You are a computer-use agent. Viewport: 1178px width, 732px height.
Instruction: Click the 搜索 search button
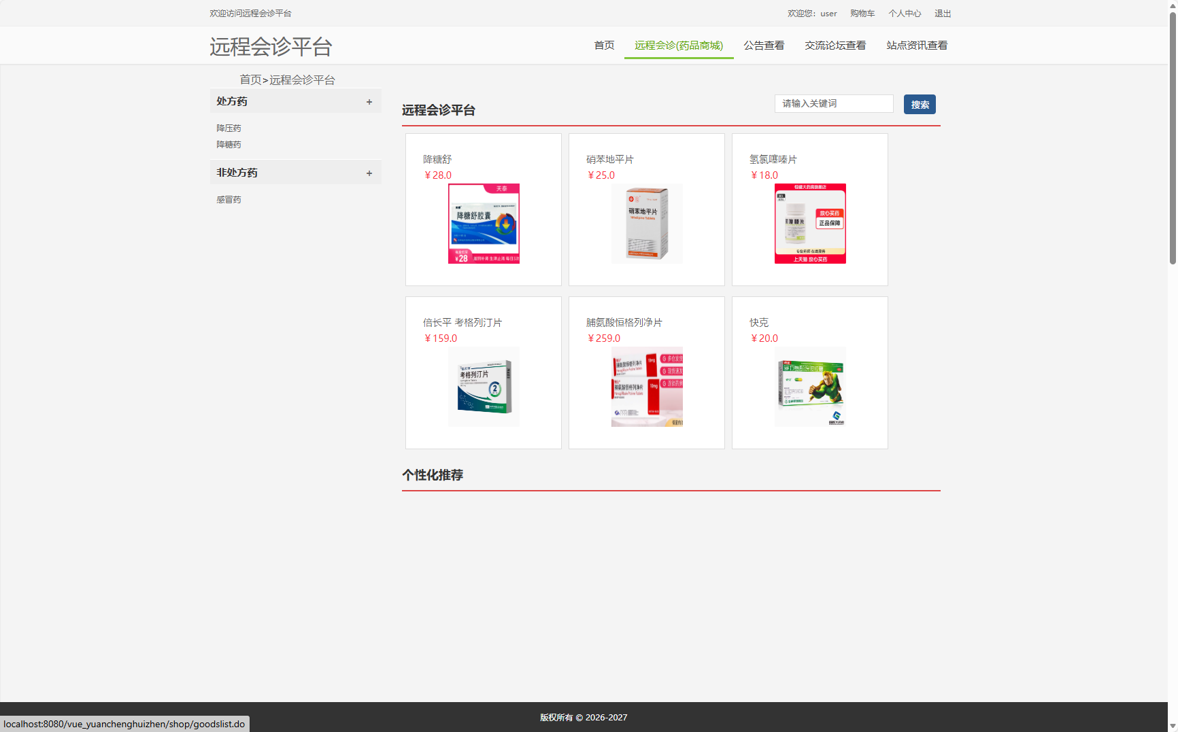pos(920,104)
